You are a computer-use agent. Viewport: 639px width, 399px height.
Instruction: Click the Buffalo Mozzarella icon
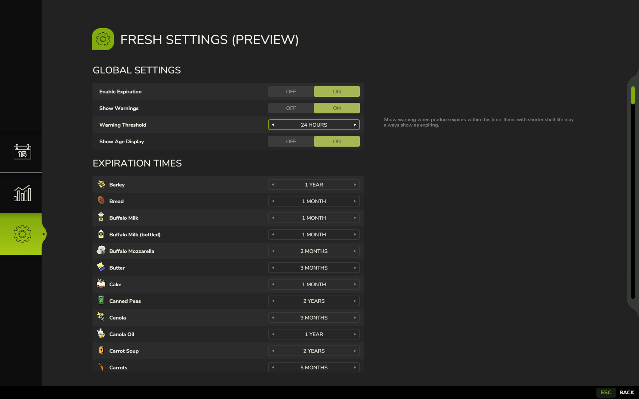point(101,250)
